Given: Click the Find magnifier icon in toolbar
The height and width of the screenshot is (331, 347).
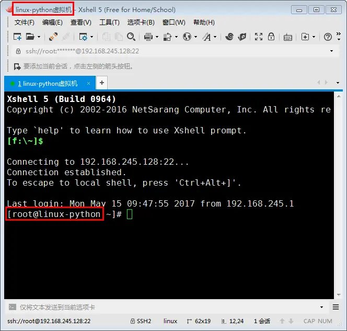Looking at the screenshot, I should (x=131, y=37).
